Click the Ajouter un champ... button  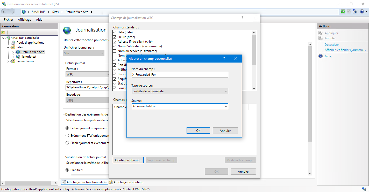click(x=128, y=160)
